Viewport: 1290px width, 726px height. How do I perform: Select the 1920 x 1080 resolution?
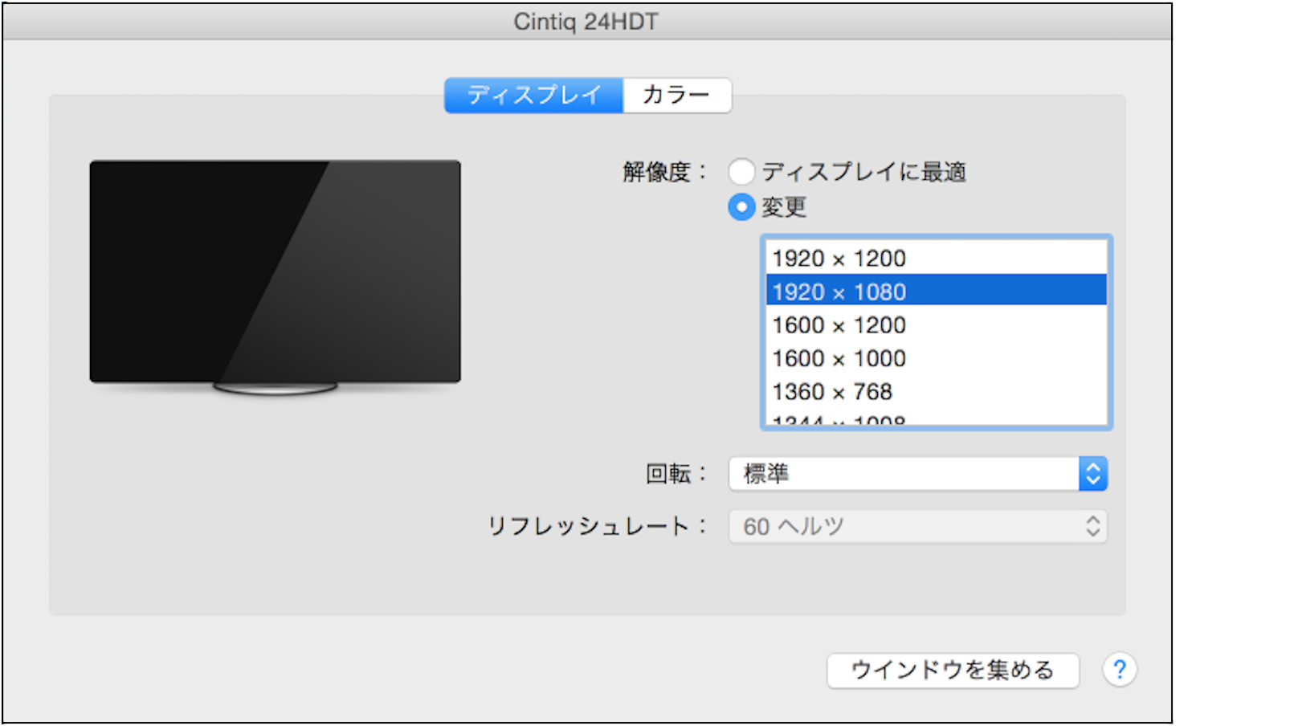(839, 291)
